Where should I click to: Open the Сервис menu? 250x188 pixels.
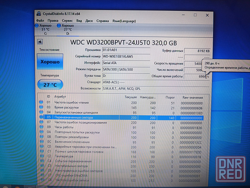coord(67,21)
